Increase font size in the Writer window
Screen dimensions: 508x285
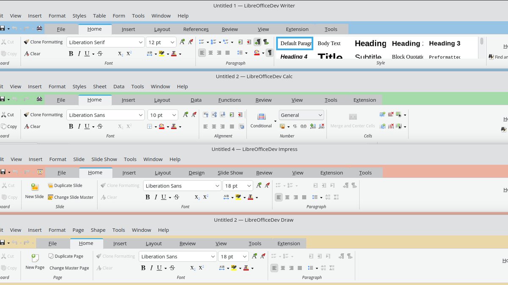pos(182,42)
